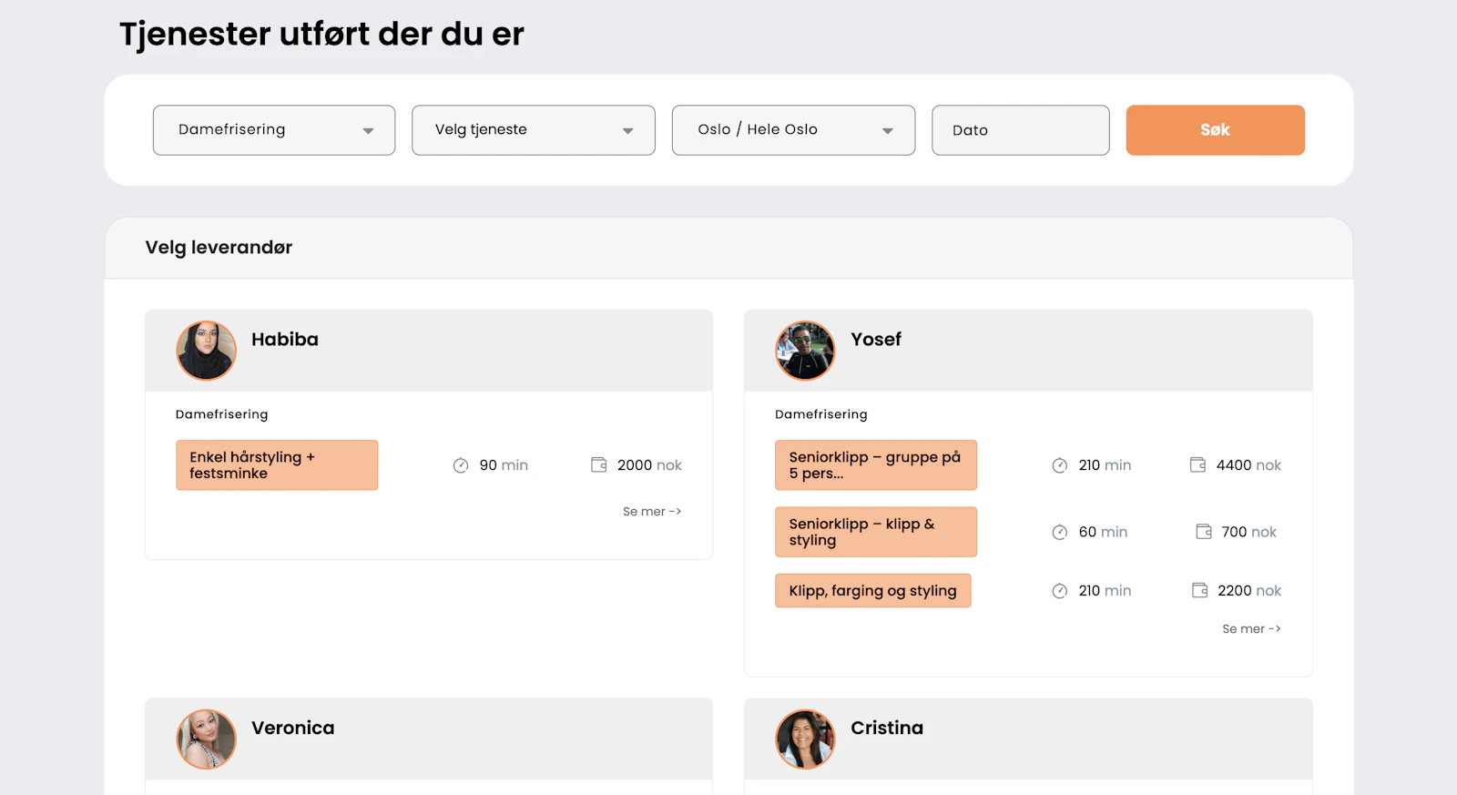Click the Habiba provider name
Screen dimensions: 1457x795
tap(285, 340)
